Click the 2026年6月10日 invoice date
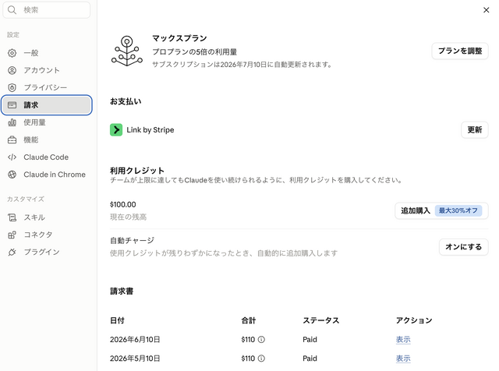The width and height of the screenshot is (499, 371). [135, 340]
